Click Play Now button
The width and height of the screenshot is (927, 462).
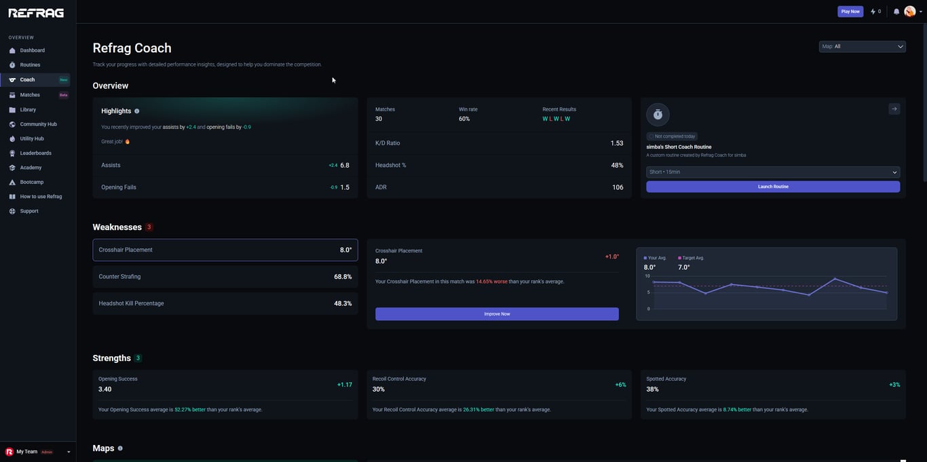850,12
